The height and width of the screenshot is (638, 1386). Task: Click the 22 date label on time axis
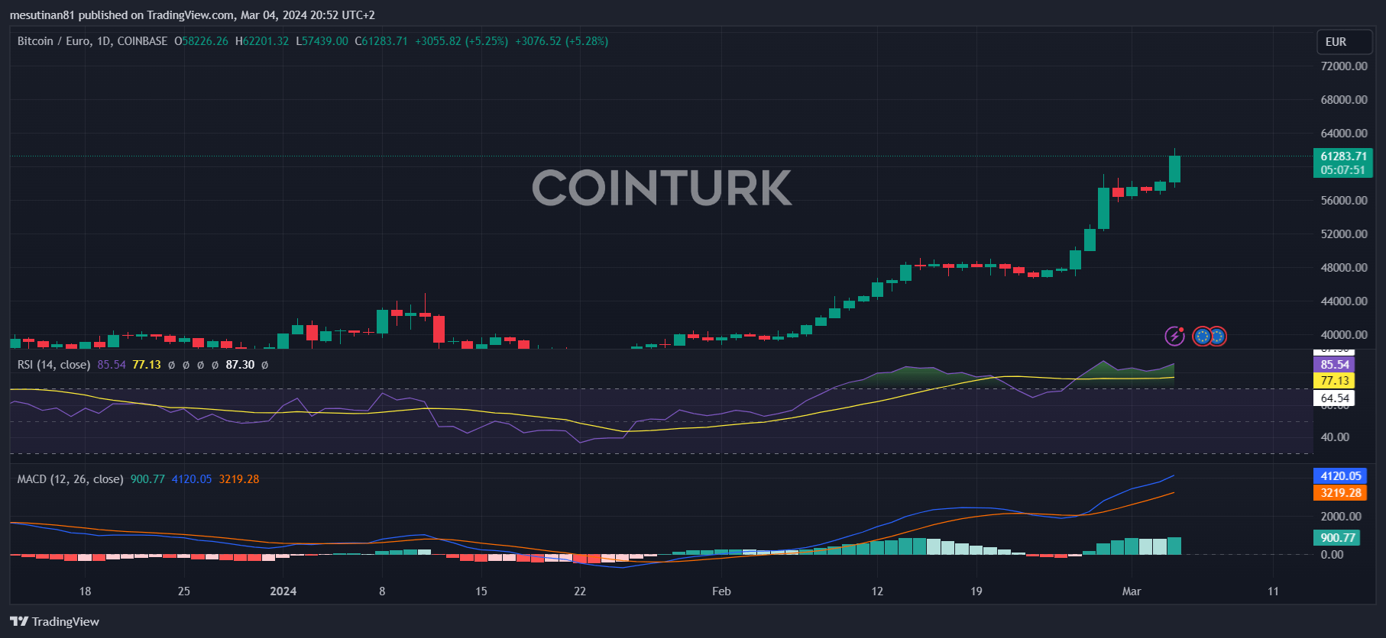580,591
